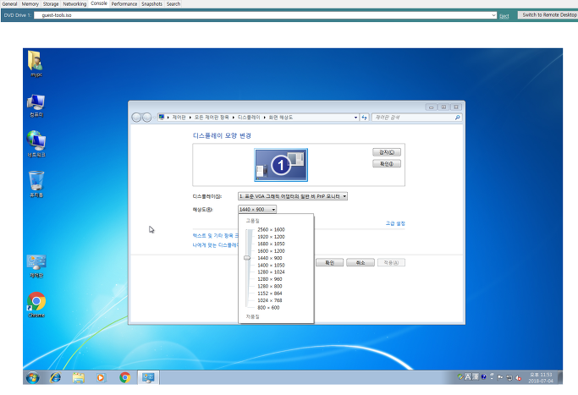578x395 pixels.
Task: Select 1400 × 1050 resolution
Action: click(x=271, y=265)
